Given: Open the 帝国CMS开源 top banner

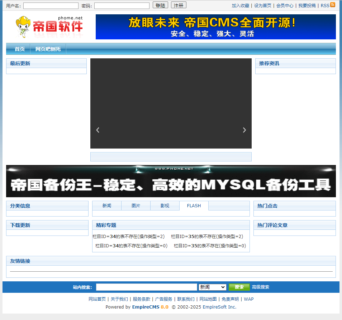Looking at the screenshot, I should coord(215,27).
